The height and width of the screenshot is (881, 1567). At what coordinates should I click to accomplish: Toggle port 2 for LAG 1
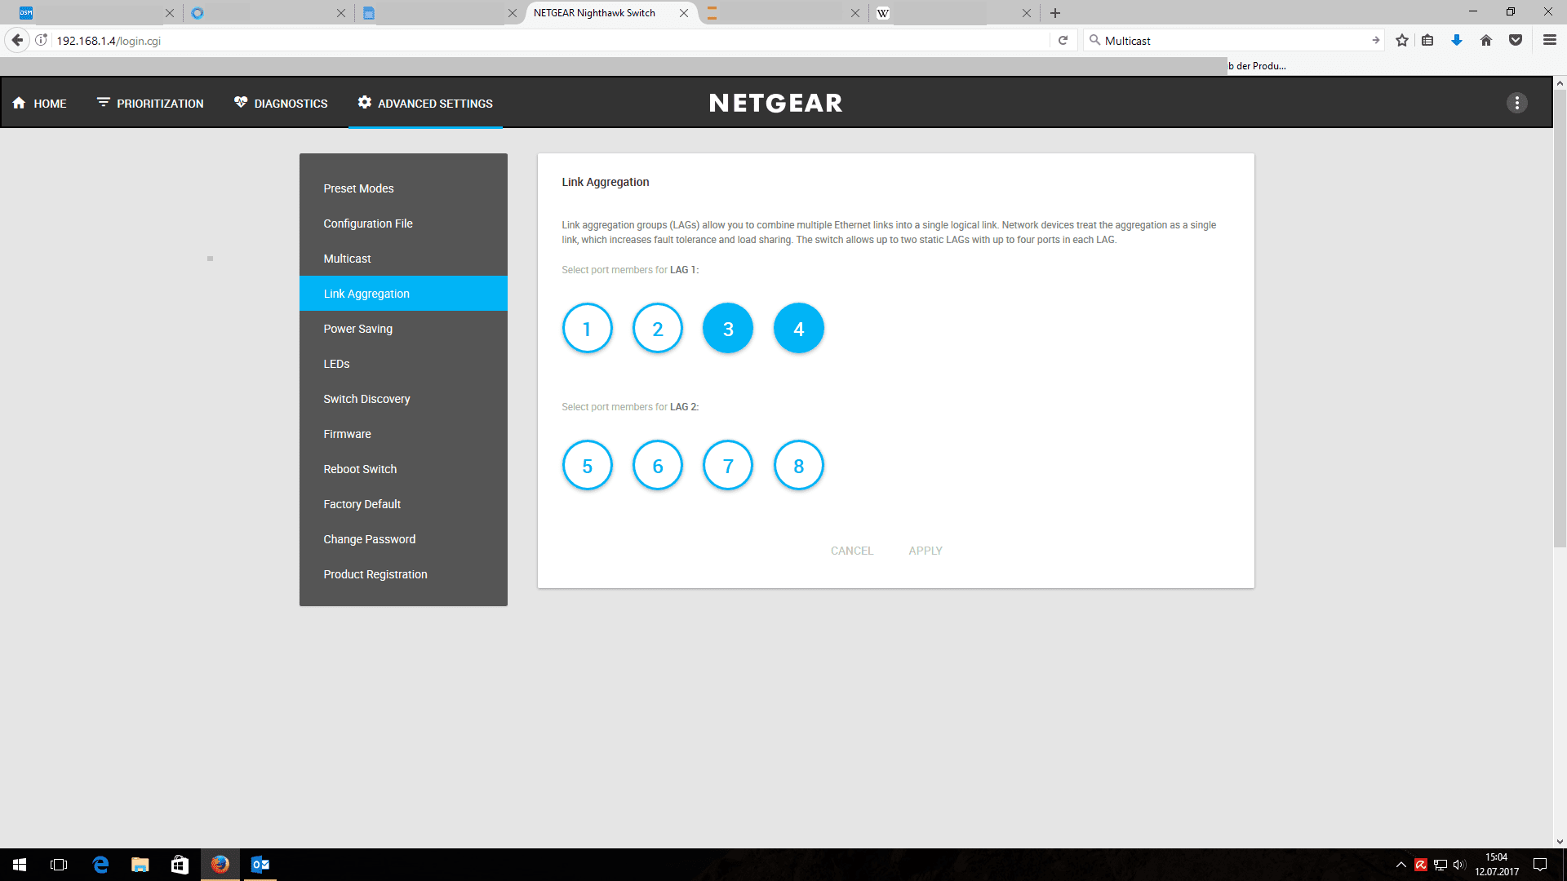658,329
